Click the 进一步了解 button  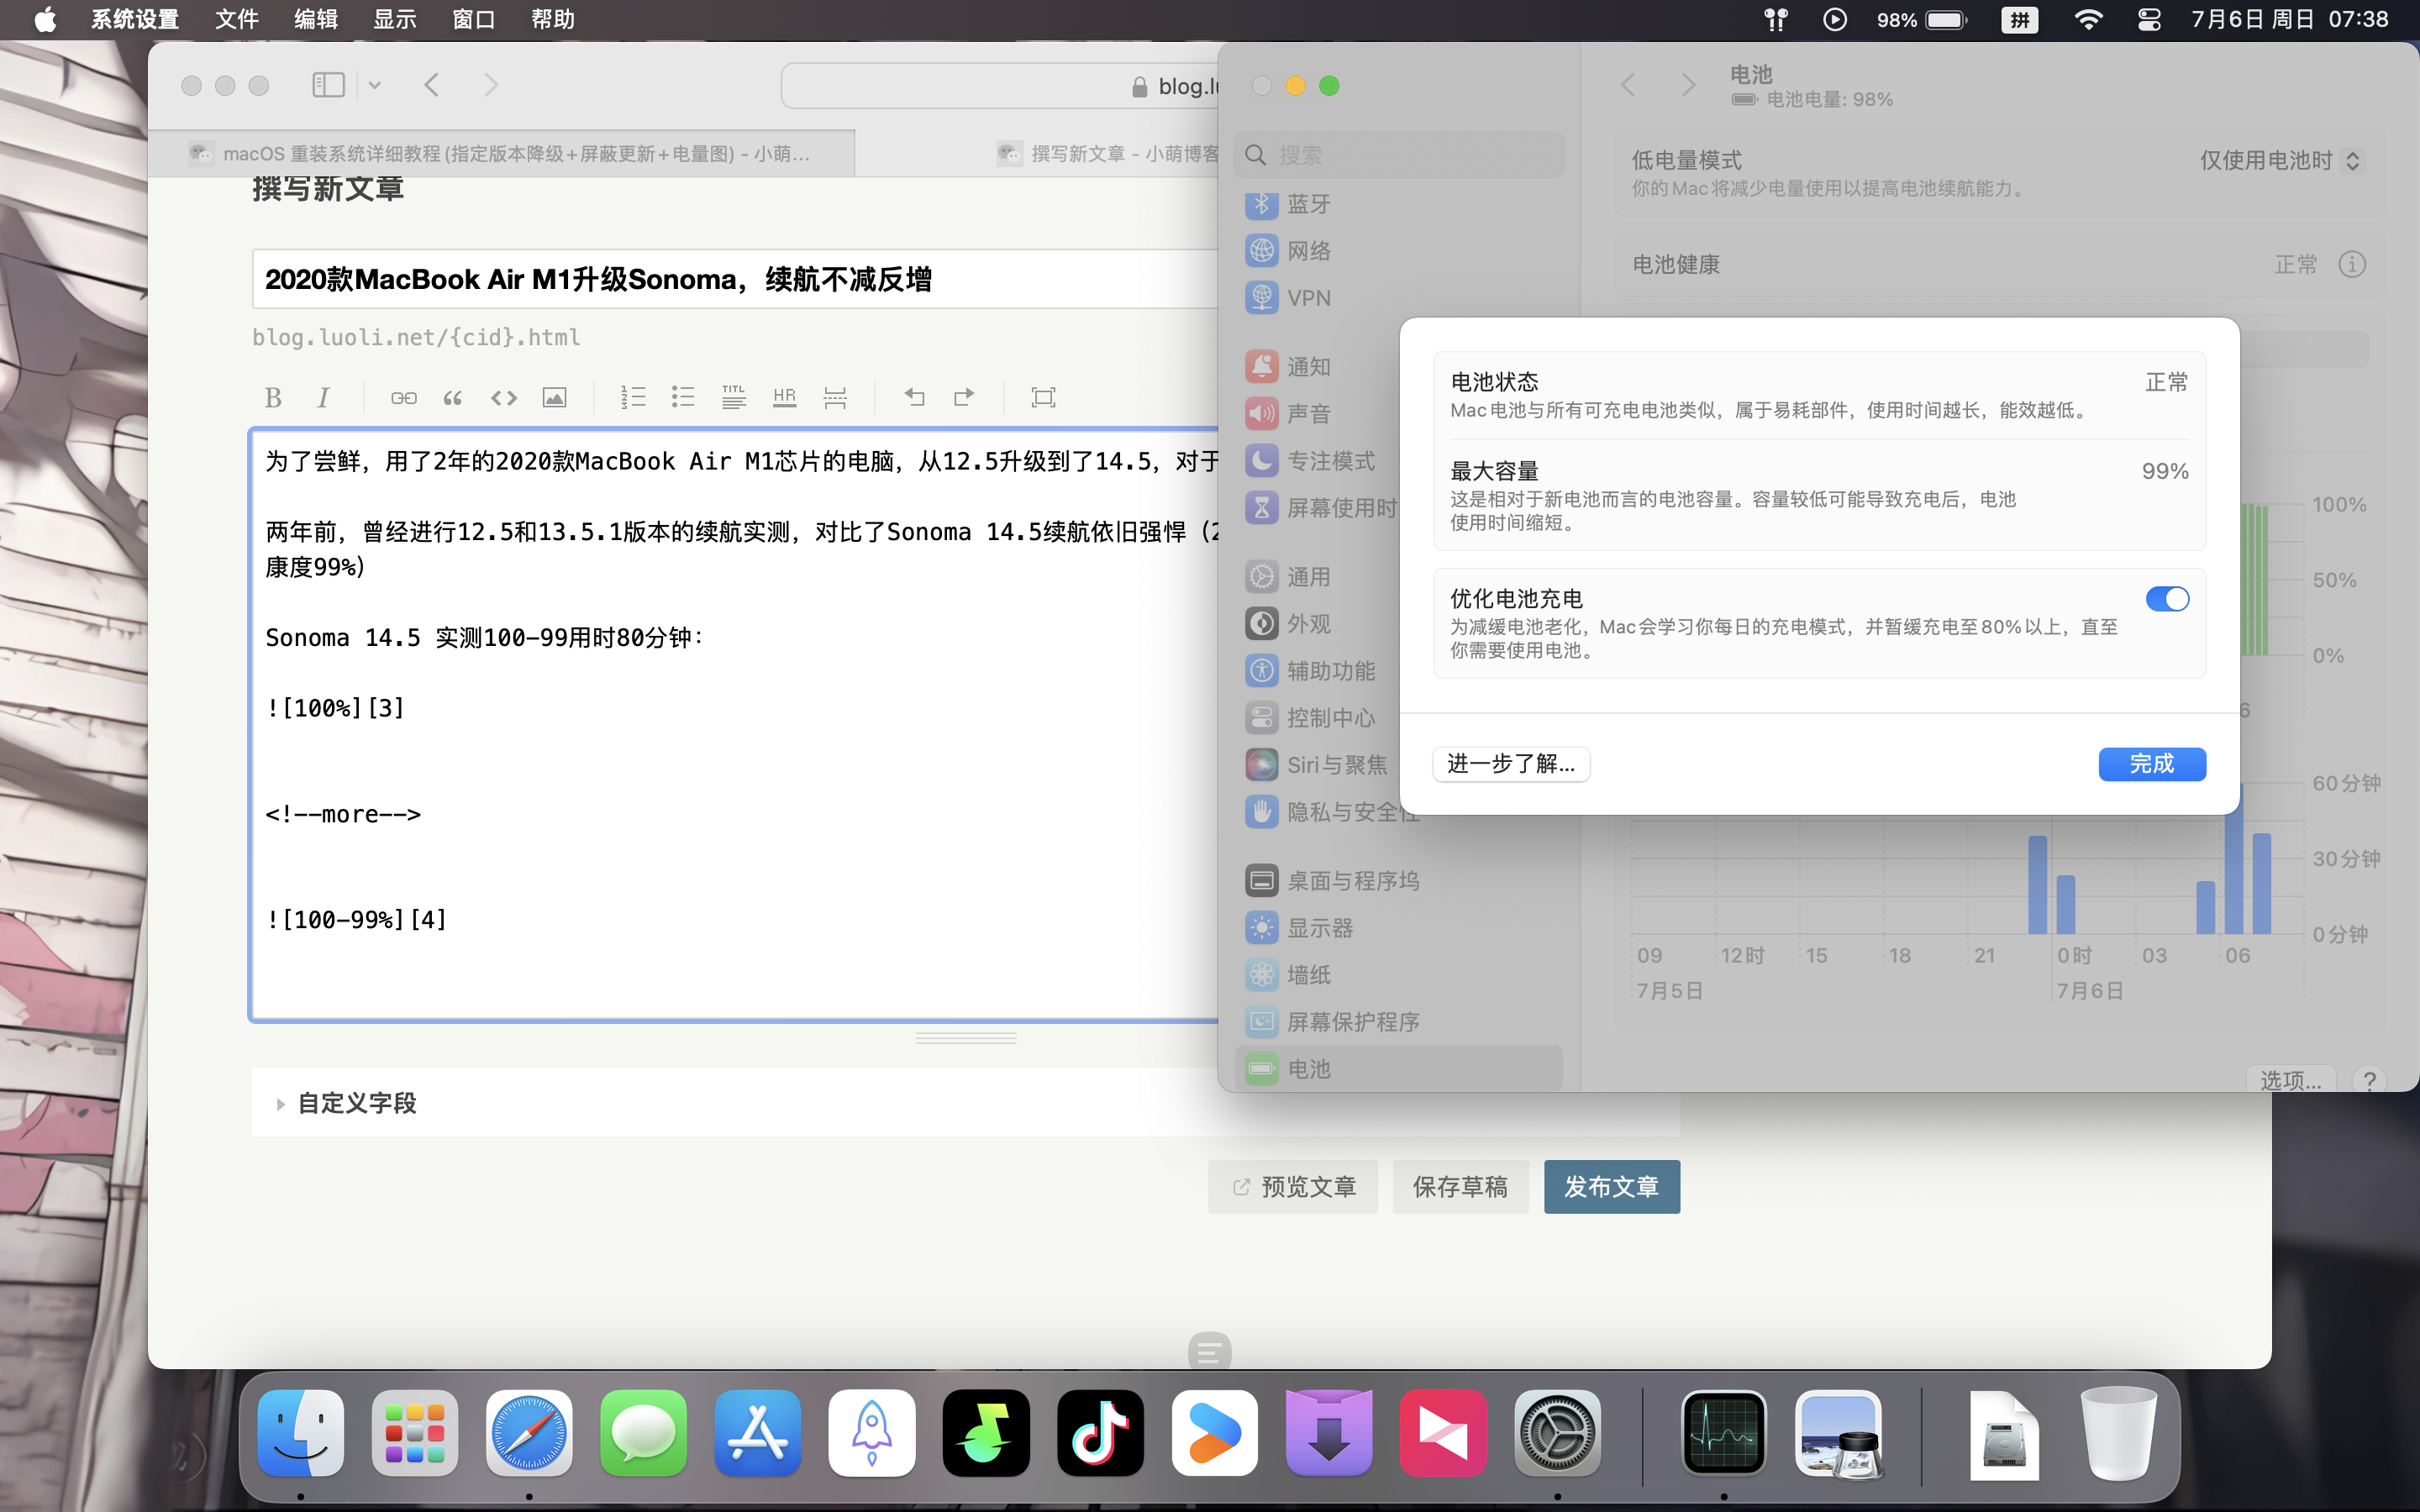click(x=1511, y=764)
